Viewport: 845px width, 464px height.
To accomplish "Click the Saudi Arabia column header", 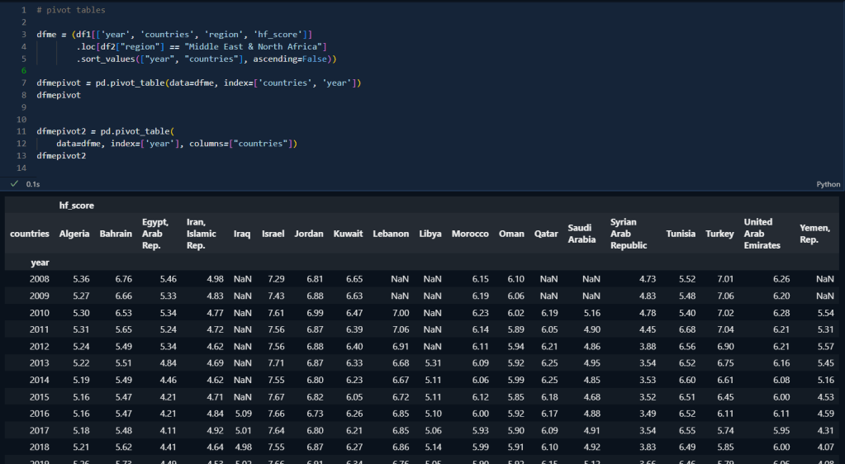I will [582, 234].
